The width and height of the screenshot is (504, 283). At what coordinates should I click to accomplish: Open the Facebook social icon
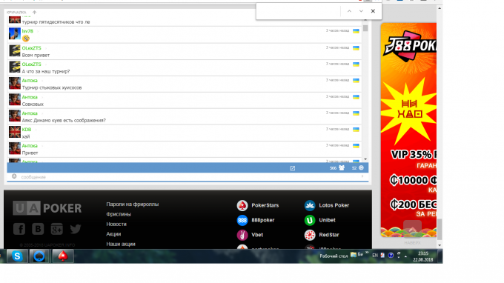pos(19,229)
